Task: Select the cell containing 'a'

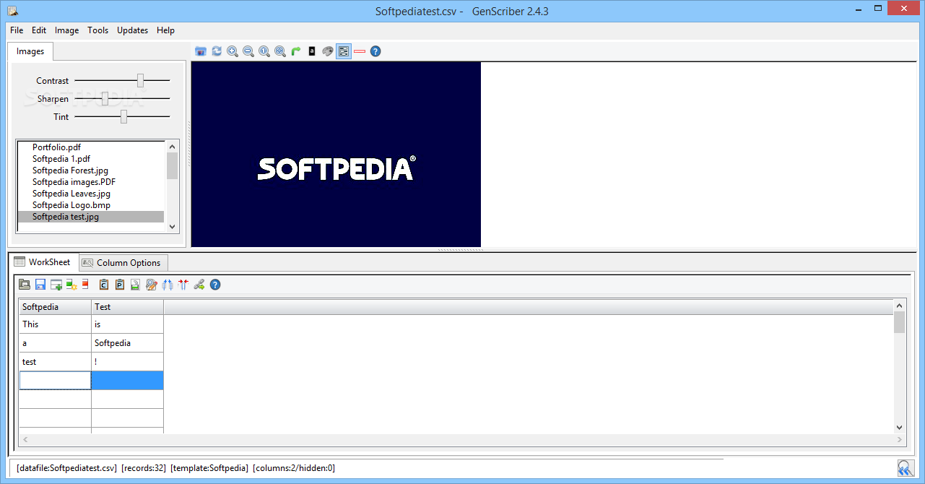Action: [56, 343]
